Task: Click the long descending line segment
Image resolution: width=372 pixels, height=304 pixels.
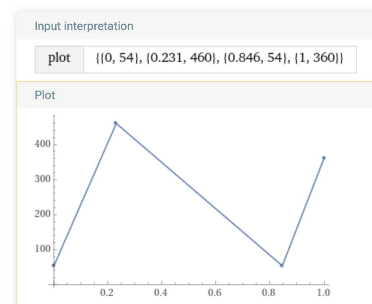Action: tap(199, 194)
